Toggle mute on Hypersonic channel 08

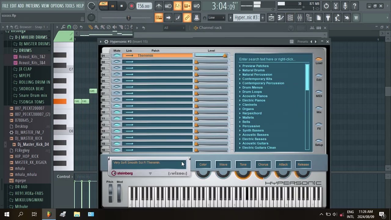tap(117, 100)
